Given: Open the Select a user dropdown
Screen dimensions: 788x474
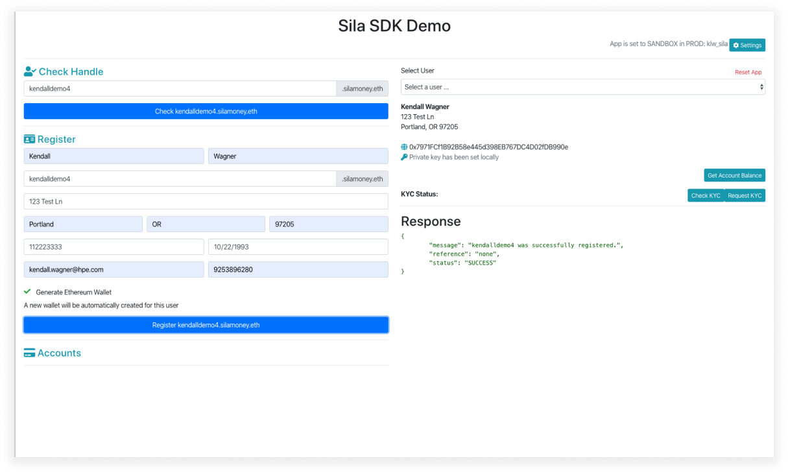Looking at the screenshot, I should pyautogui.click(x=582, y=87).
